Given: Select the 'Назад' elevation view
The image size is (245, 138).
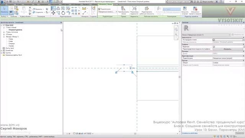Looking at the screenshot, I should tap(11, 39).
